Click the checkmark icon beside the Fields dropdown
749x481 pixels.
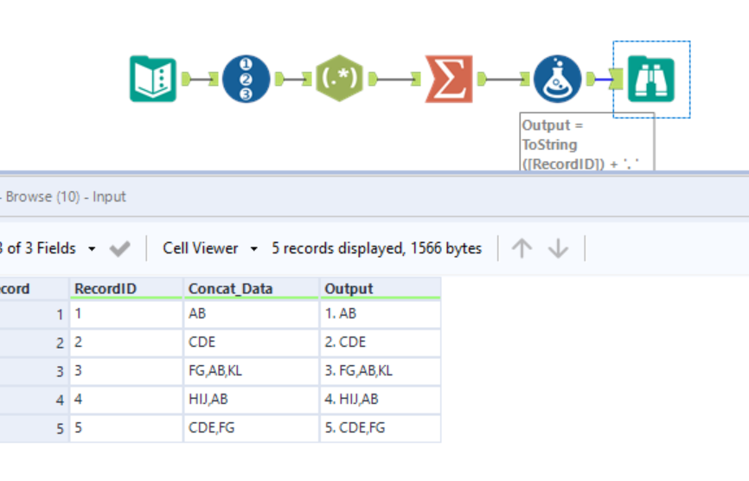[x=119, y=249]
